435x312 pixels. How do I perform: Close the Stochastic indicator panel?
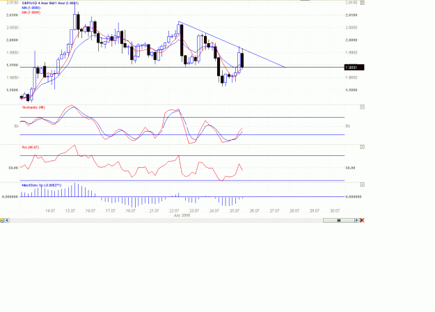point(363,107)
